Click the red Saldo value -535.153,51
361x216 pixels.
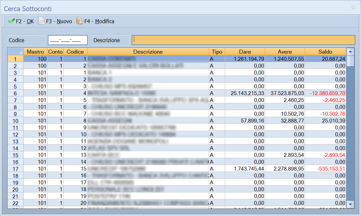point(331,169)
